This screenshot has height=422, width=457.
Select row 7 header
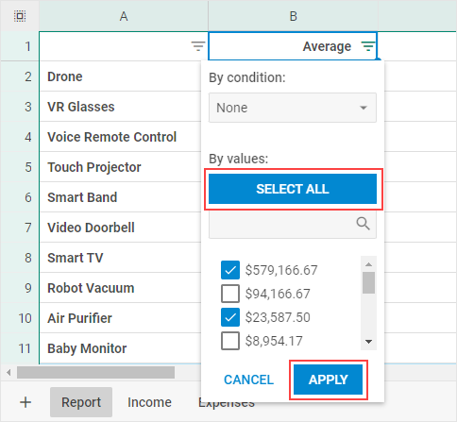(20, 228)
